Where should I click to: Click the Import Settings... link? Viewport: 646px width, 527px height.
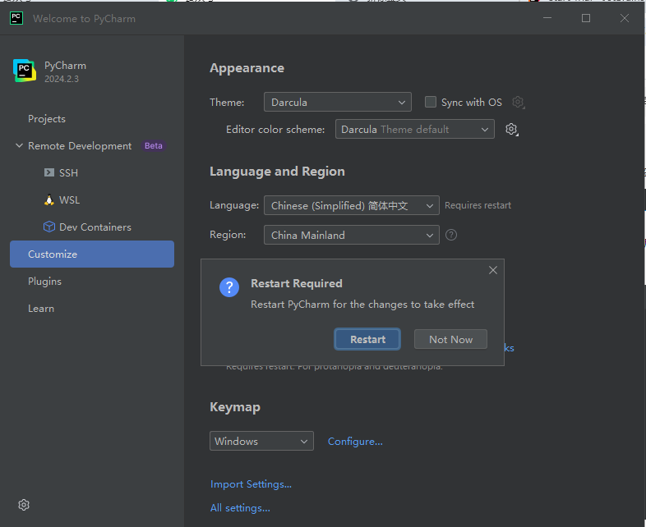tap(251, 484)
